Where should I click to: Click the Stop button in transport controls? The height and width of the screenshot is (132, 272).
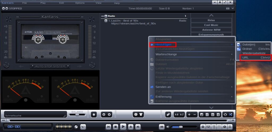116,127
